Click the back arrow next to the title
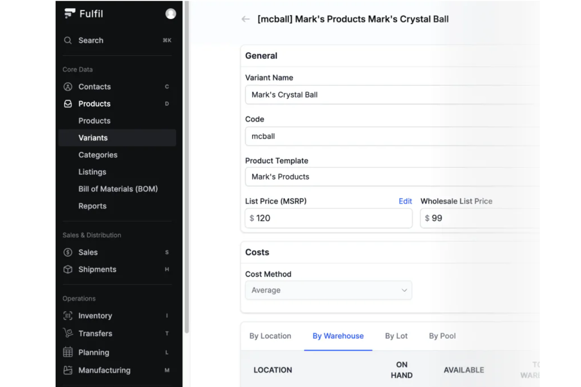581x387 pixels. tap(245, 19)
